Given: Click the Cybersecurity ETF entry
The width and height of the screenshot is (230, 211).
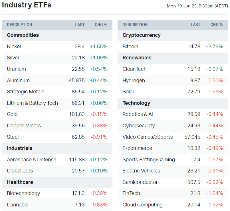Looking at the screenshot, I should coord(139,126).
